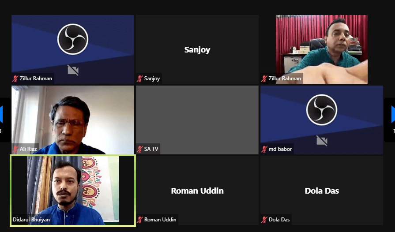The width and height of the screenshot is (395, 232).
Task: Click the camera-off icon in the first Zillur Rahman tile
Action: coord(73,70)
